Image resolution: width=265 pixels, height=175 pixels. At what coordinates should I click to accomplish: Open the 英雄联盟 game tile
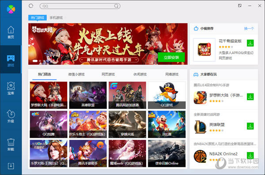(88, 95)
